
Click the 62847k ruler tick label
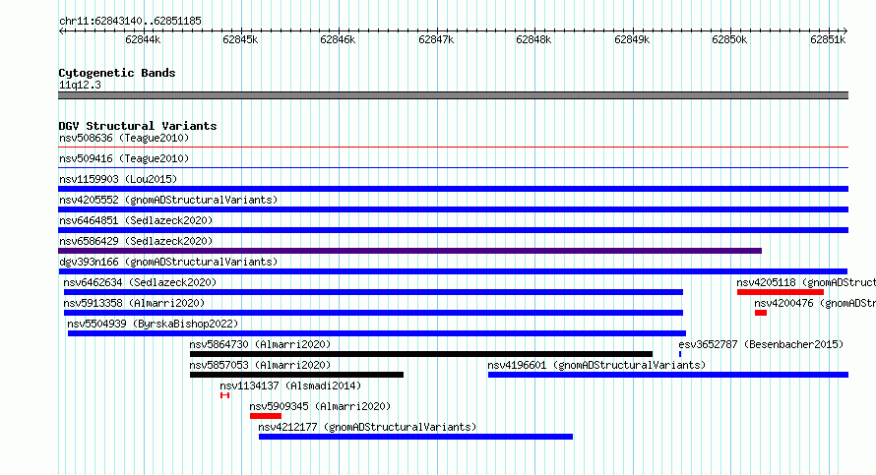[436, 39]
